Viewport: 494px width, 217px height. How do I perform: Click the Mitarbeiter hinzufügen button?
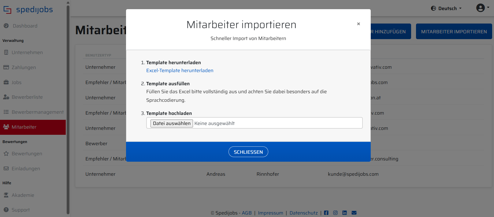coord(391,31)
